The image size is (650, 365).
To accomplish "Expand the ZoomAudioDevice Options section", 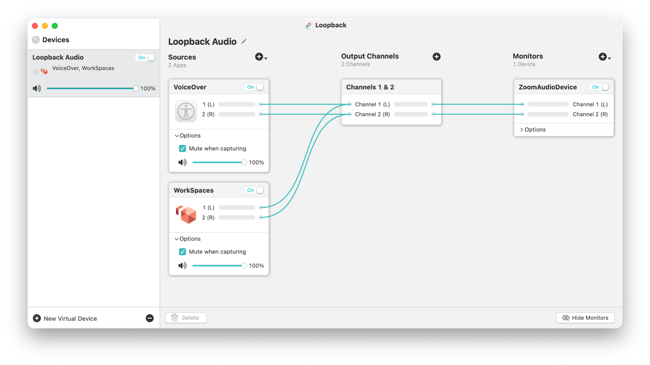I will [x=533, y=130].
